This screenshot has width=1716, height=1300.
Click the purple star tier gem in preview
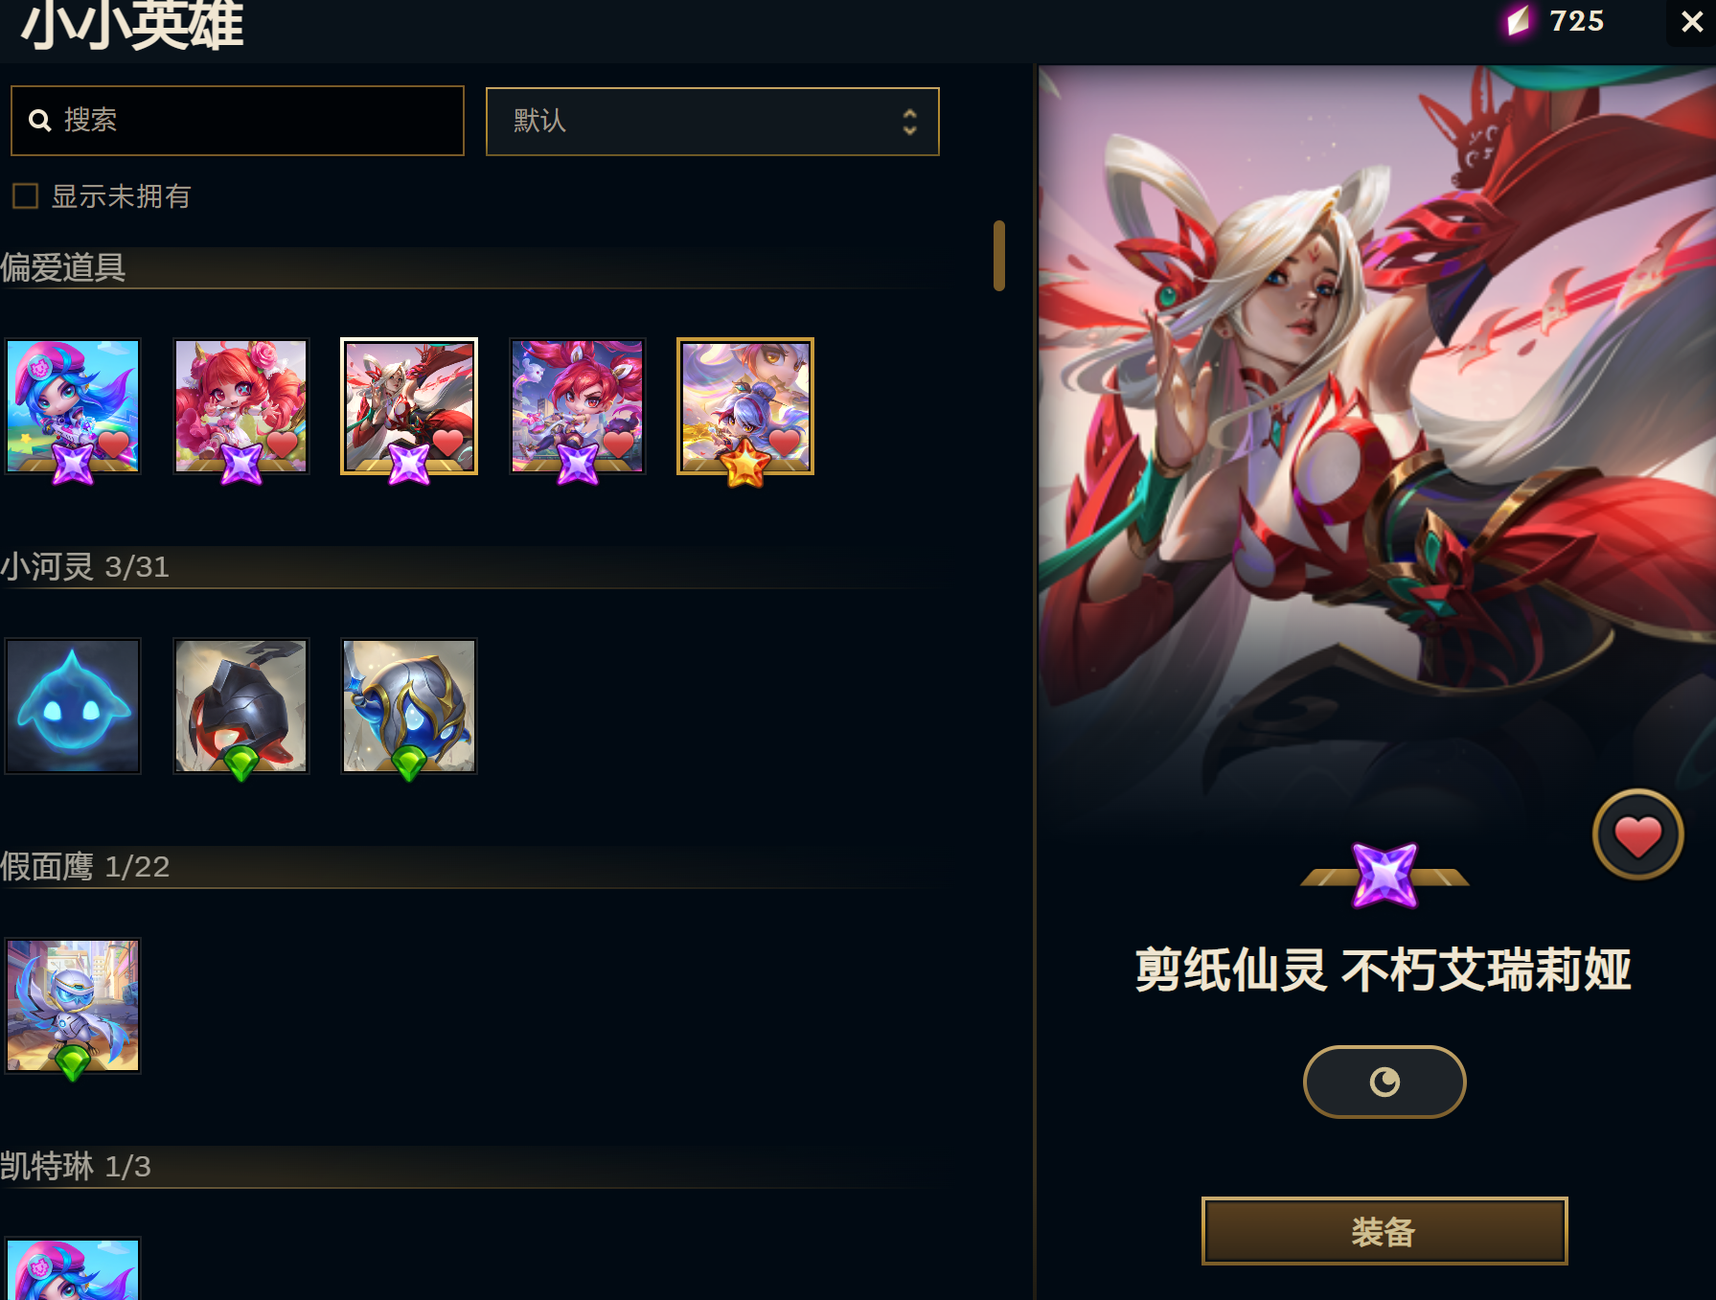(1384, 875)
